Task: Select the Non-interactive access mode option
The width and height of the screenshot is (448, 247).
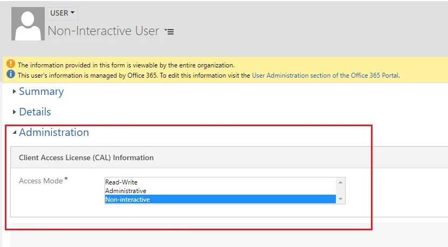Action: coord(128,200)
